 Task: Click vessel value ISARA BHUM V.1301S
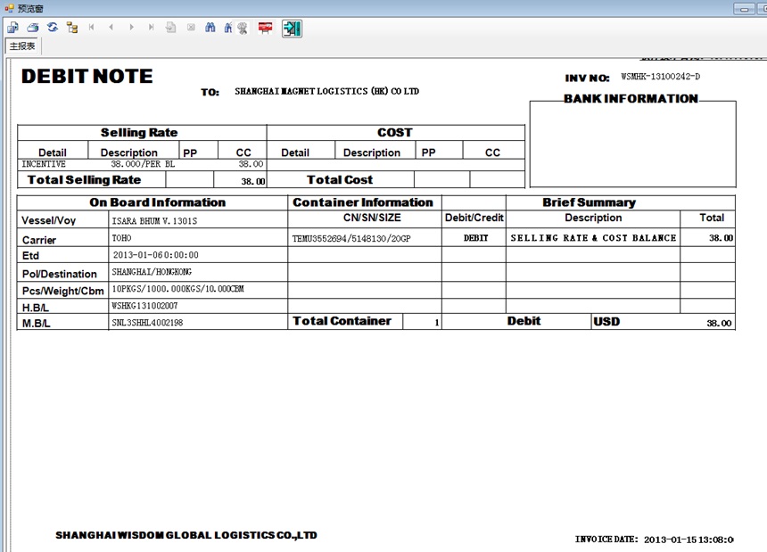pos(154,221)
